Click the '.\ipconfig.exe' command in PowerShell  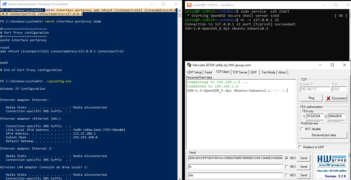coord(58,81)
